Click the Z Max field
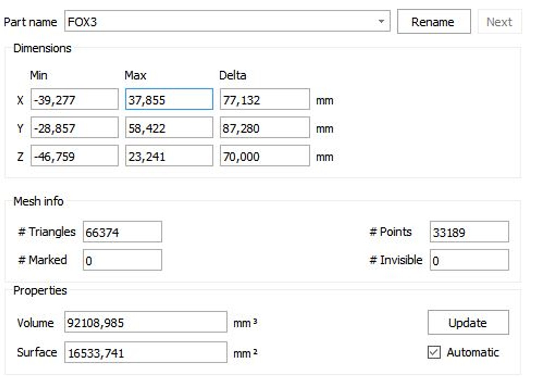Screen dimensions: 534x377 click(x=169, y=156)
